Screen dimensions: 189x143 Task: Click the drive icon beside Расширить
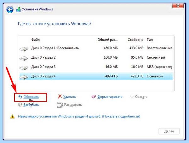60,105
